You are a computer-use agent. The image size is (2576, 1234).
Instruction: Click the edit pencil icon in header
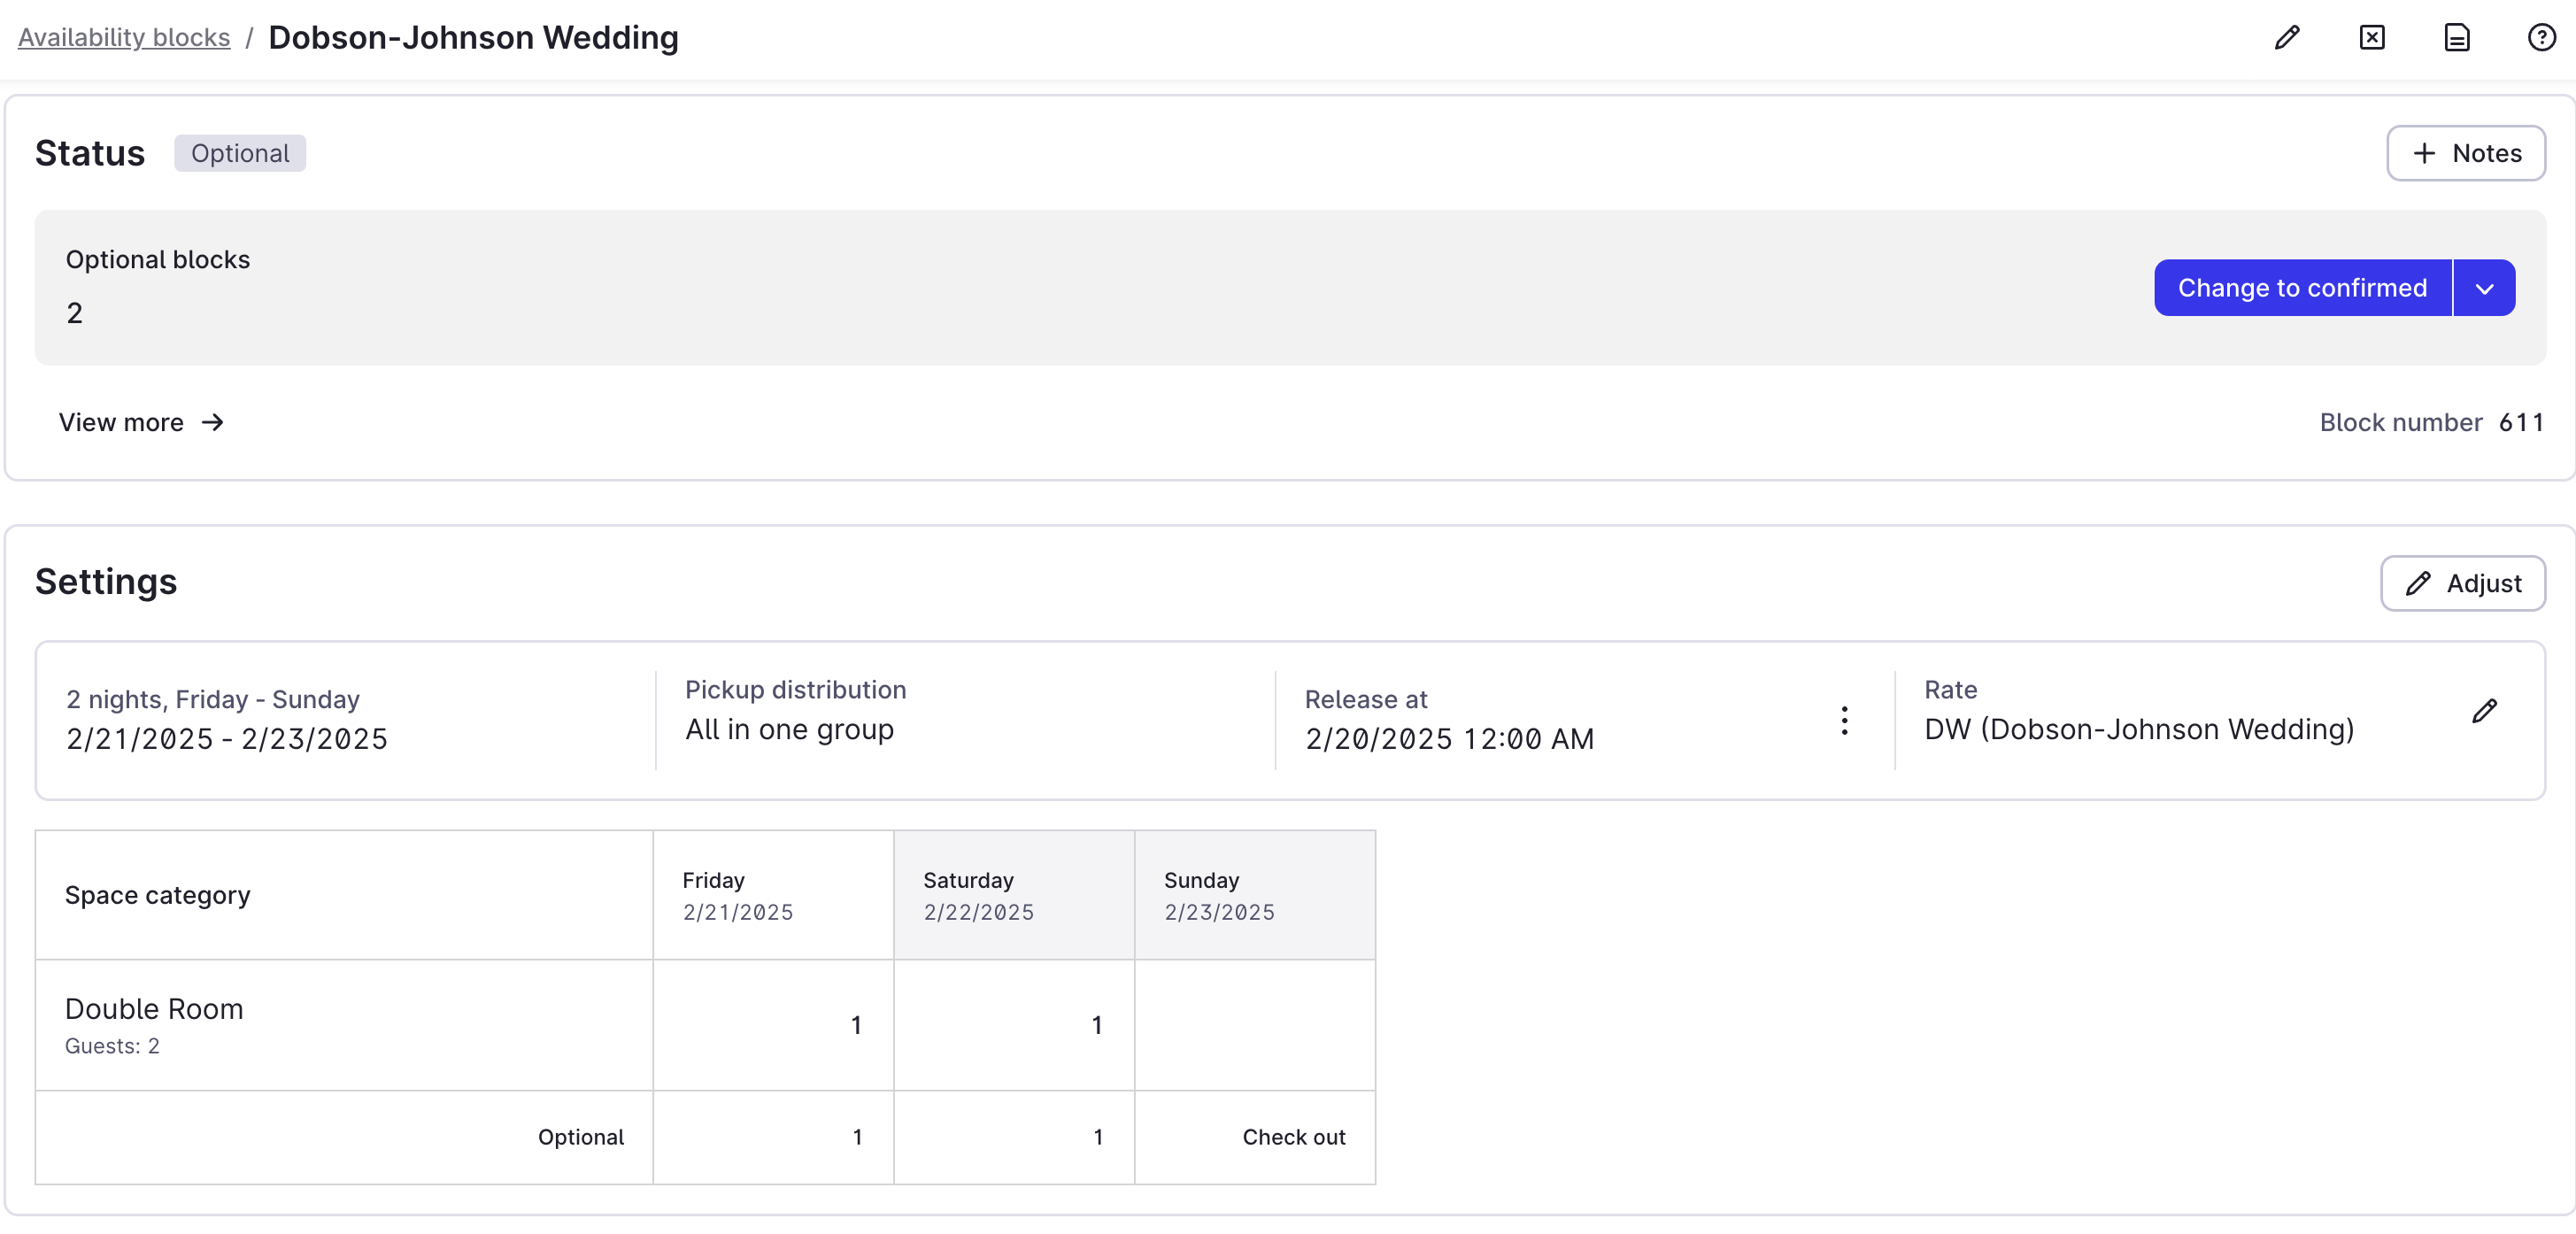[2286, 38]
